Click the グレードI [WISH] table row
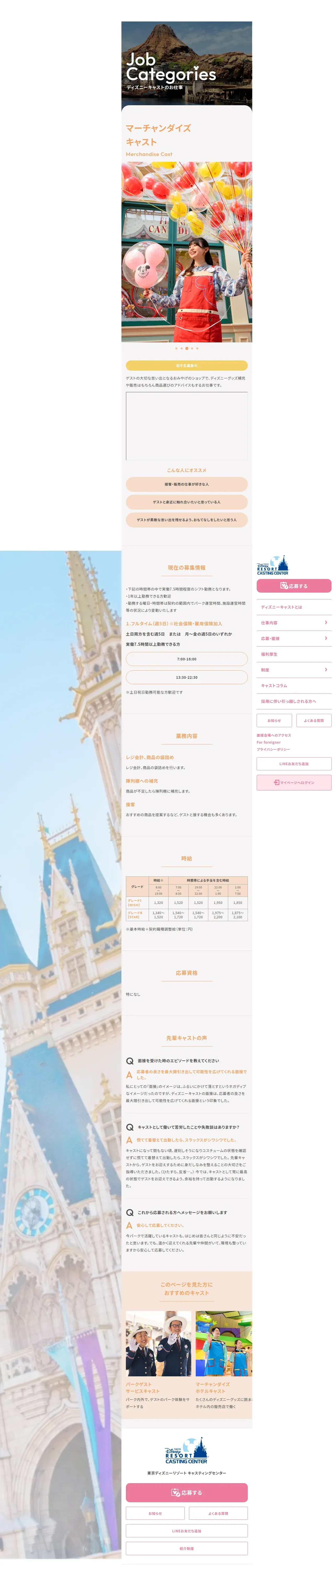 (x=186, y=903)
